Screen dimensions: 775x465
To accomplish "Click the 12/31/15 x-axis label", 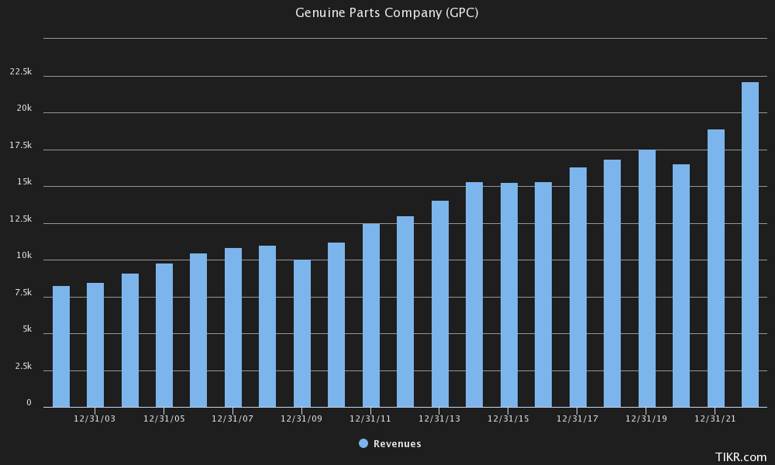I will point(508,418).
